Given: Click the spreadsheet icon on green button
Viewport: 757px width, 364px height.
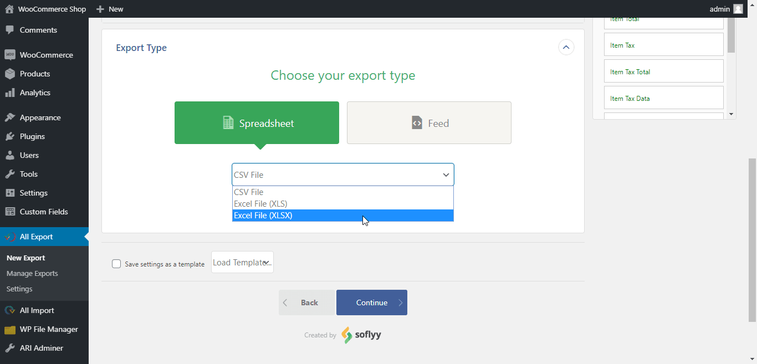Looking at the screenshot, I should pyautogui.click(x=228, y=123).
